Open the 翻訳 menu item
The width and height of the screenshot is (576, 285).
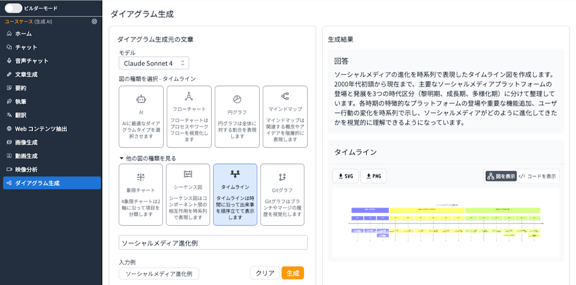52,115
